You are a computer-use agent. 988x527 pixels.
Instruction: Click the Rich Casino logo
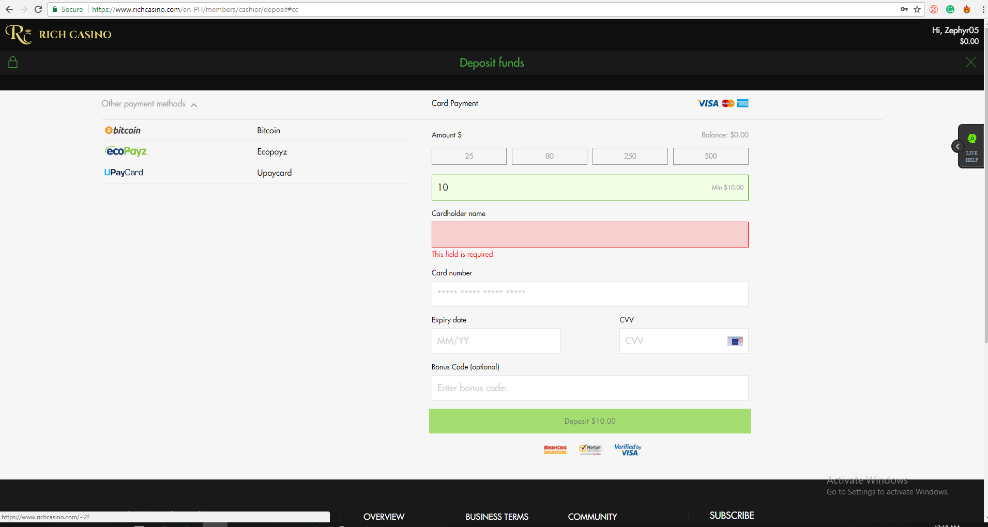click(58, 35)
